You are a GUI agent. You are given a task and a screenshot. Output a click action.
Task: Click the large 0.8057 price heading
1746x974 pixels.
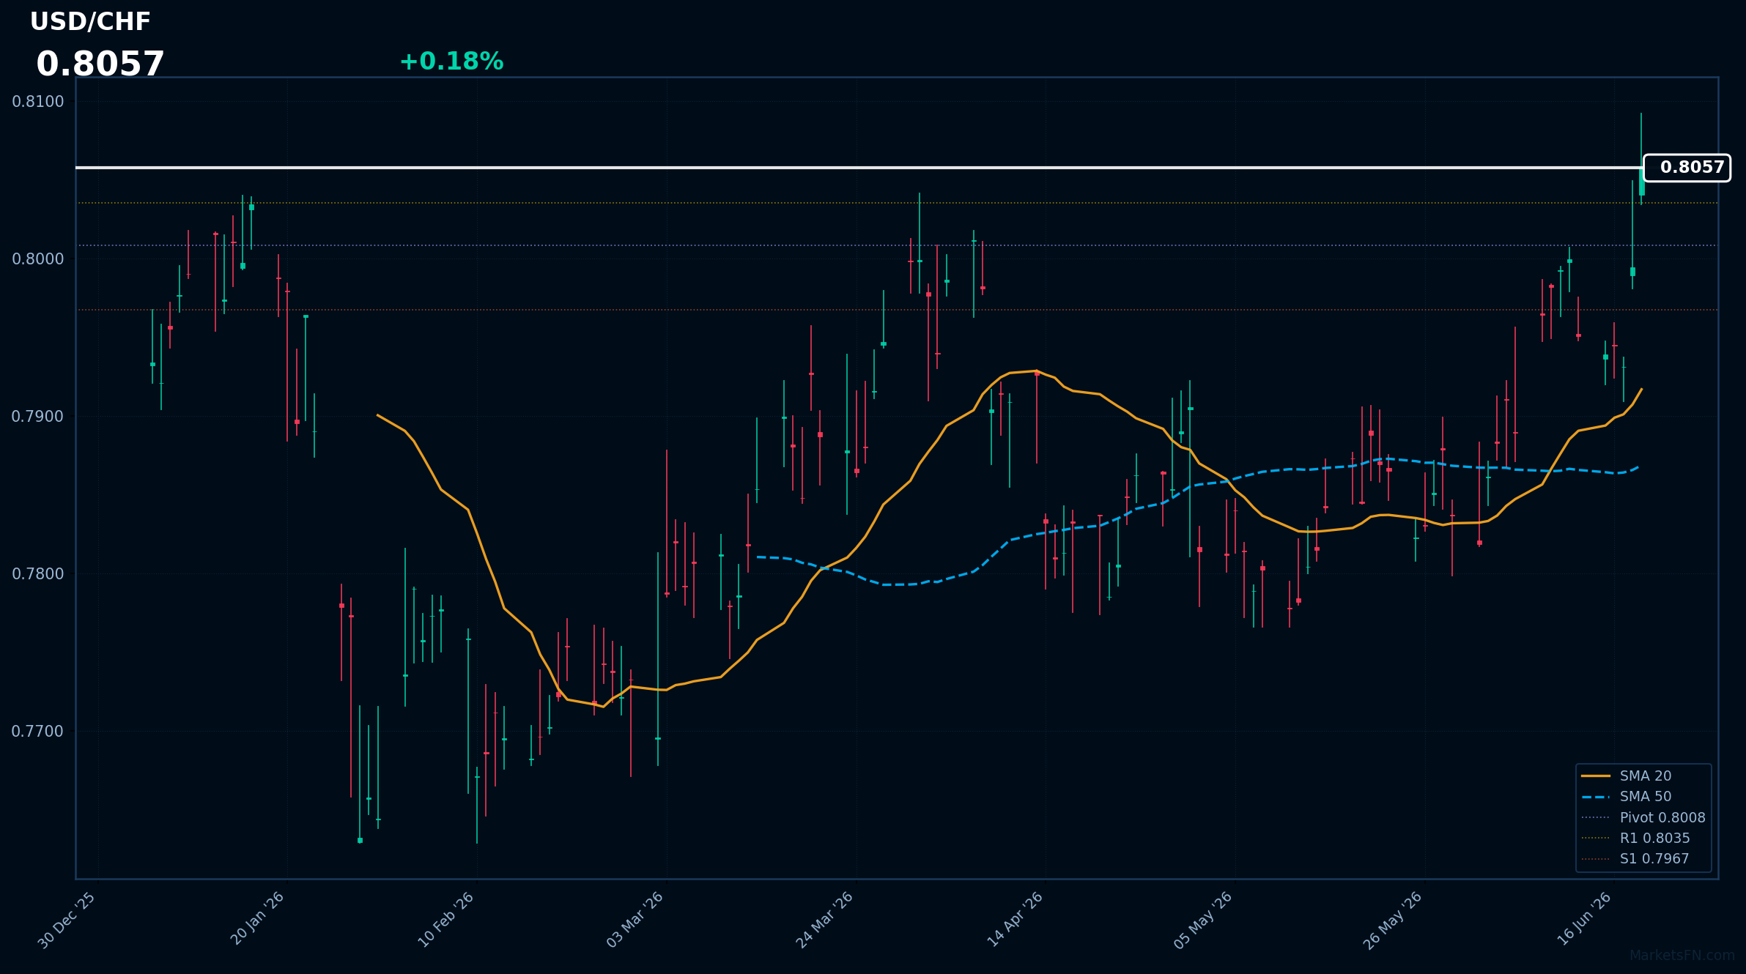(100, 64)
